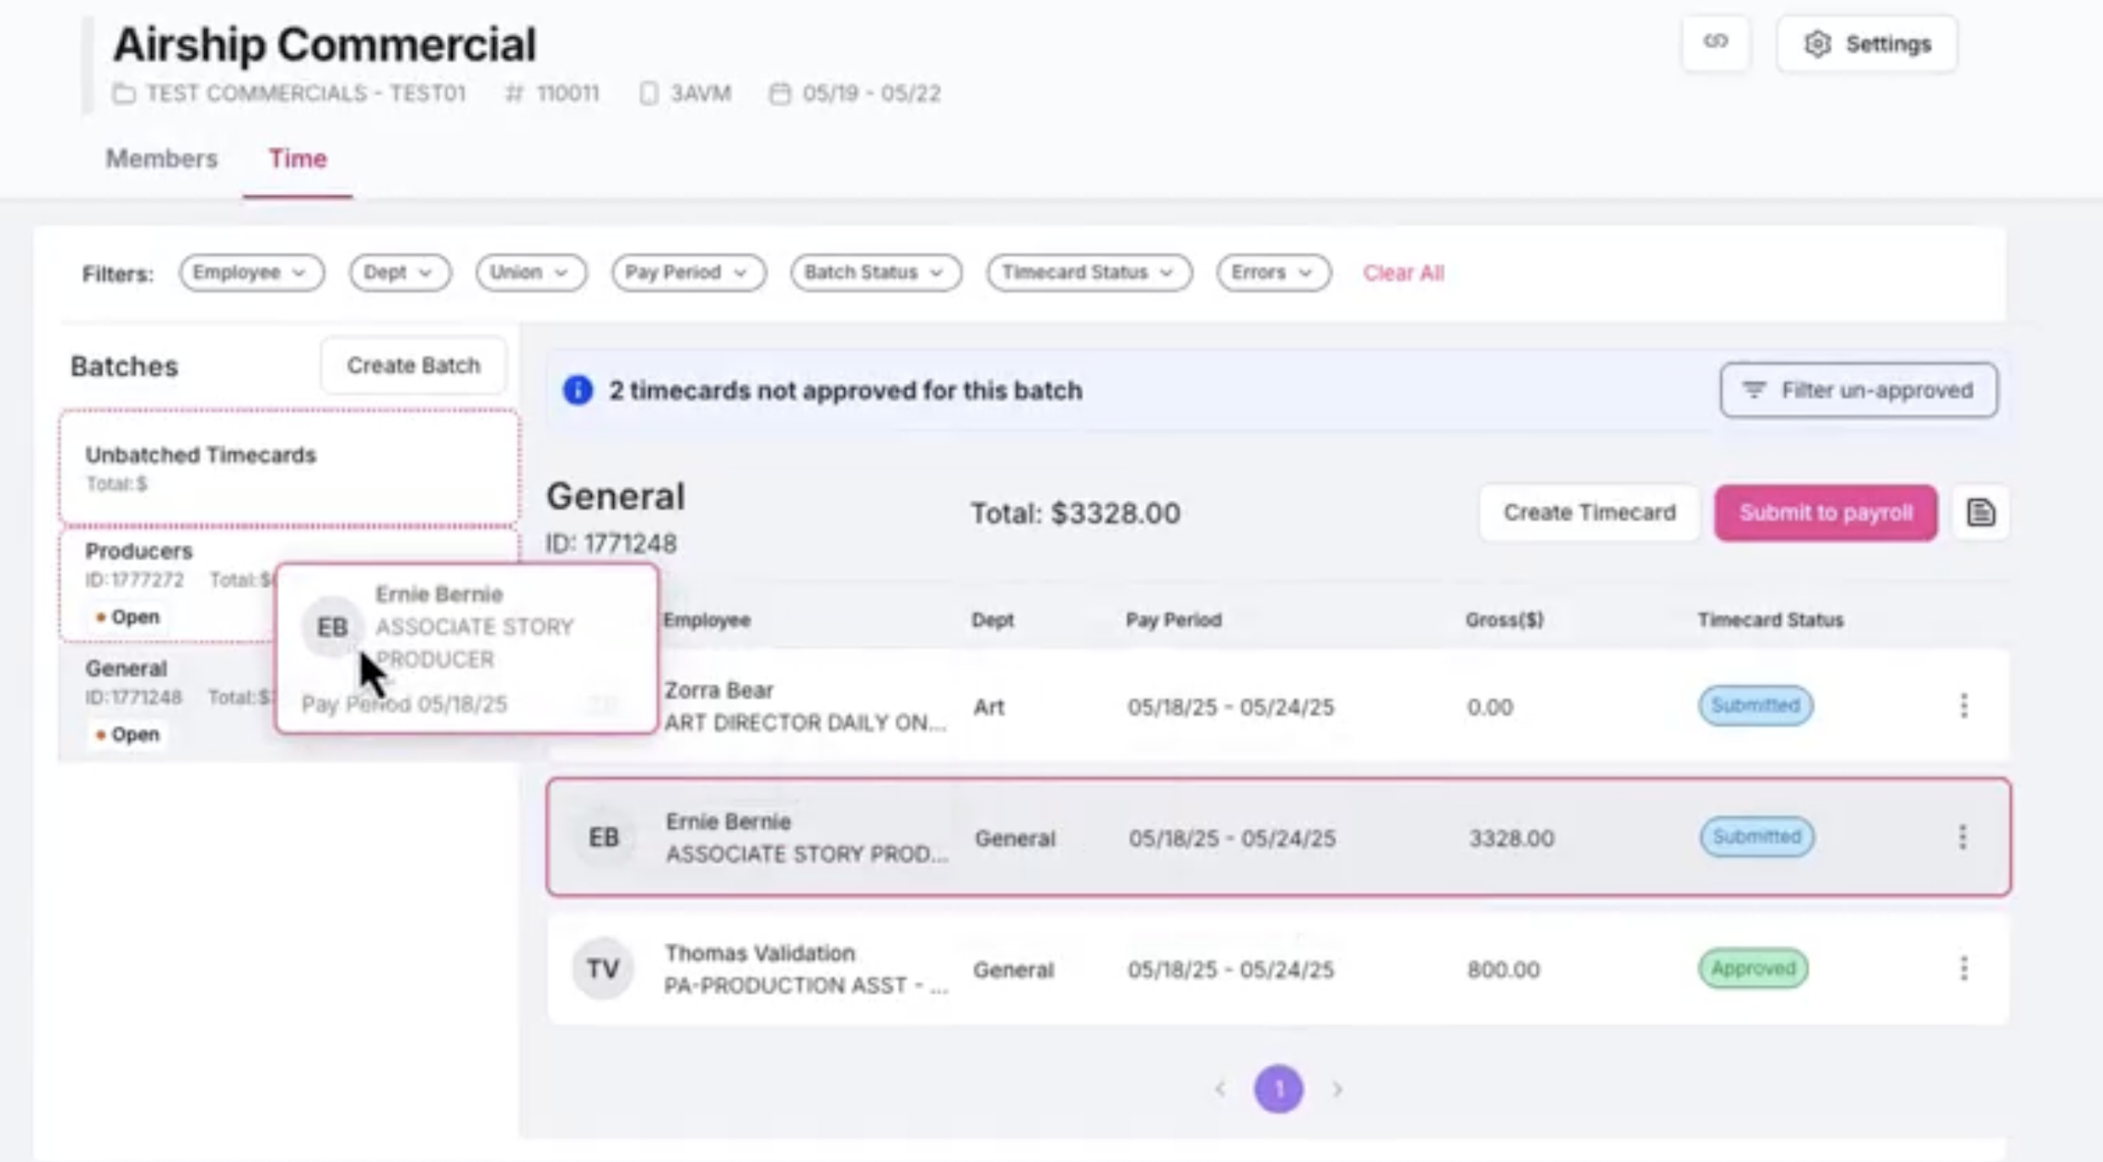Open Zorra Bear row's three-dot menu
Image resolution: width=2103 pixels, height=1162 pixels.
pyautogui.click(x=1964, y=706)
